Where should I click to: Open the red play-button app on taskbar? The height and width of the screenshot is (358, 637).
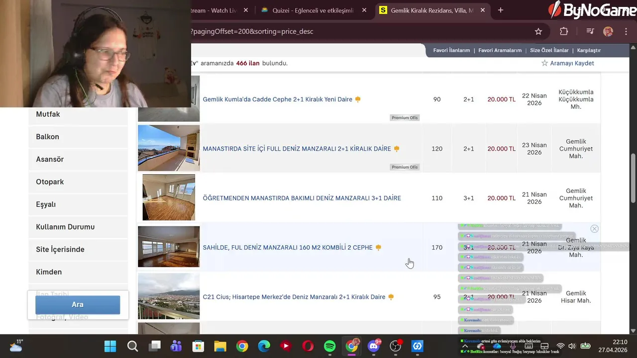(286, 346)
